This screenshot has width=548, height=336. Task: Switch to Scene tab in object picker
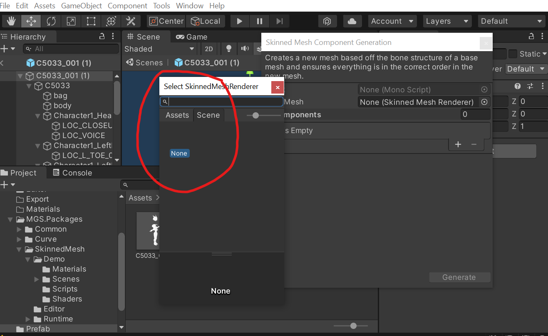click(x=208, y=115)
